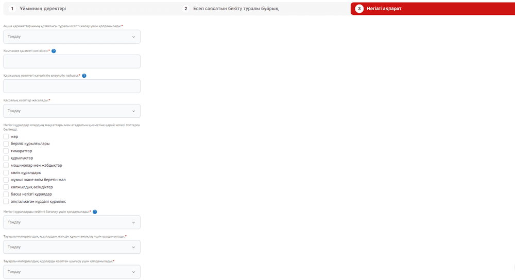Click step 3 number circle
Screen dimensions: 515x280
coord(359,9)
